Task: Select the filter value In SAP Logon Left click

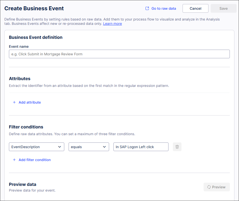Action: tap(141, 147)
